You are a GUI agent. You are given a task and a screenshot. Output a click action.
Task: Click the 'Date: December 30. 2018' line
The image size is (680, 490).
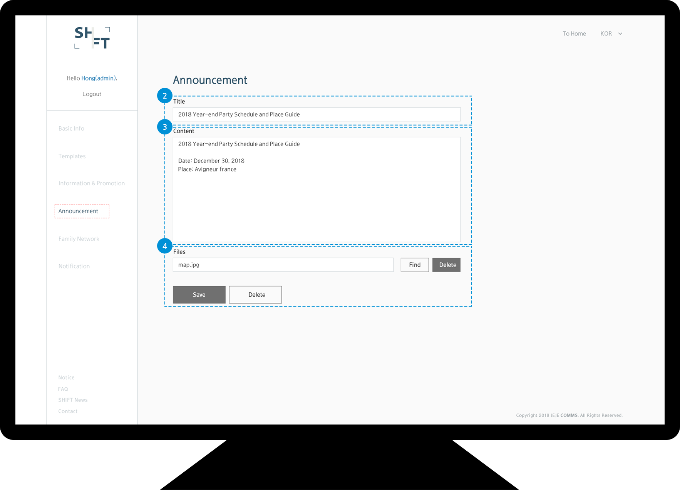pos(211,161)
